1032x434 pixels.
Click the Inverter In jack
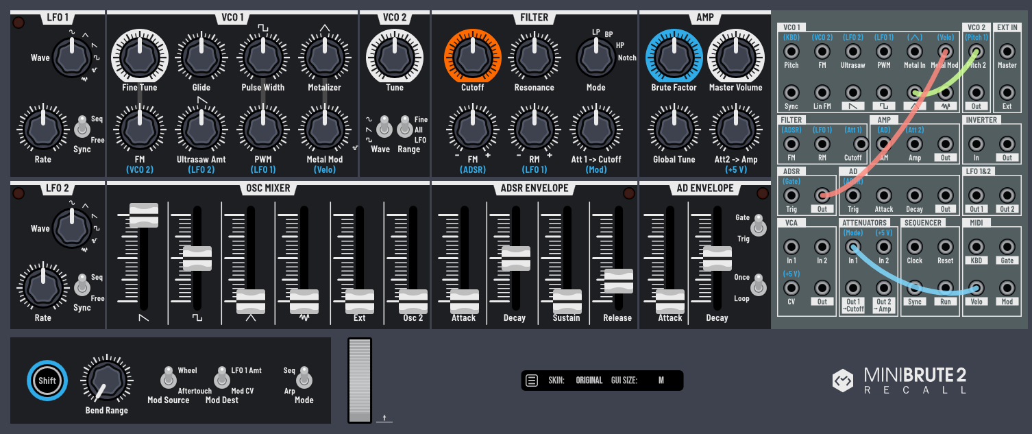(x=976, y=144)
